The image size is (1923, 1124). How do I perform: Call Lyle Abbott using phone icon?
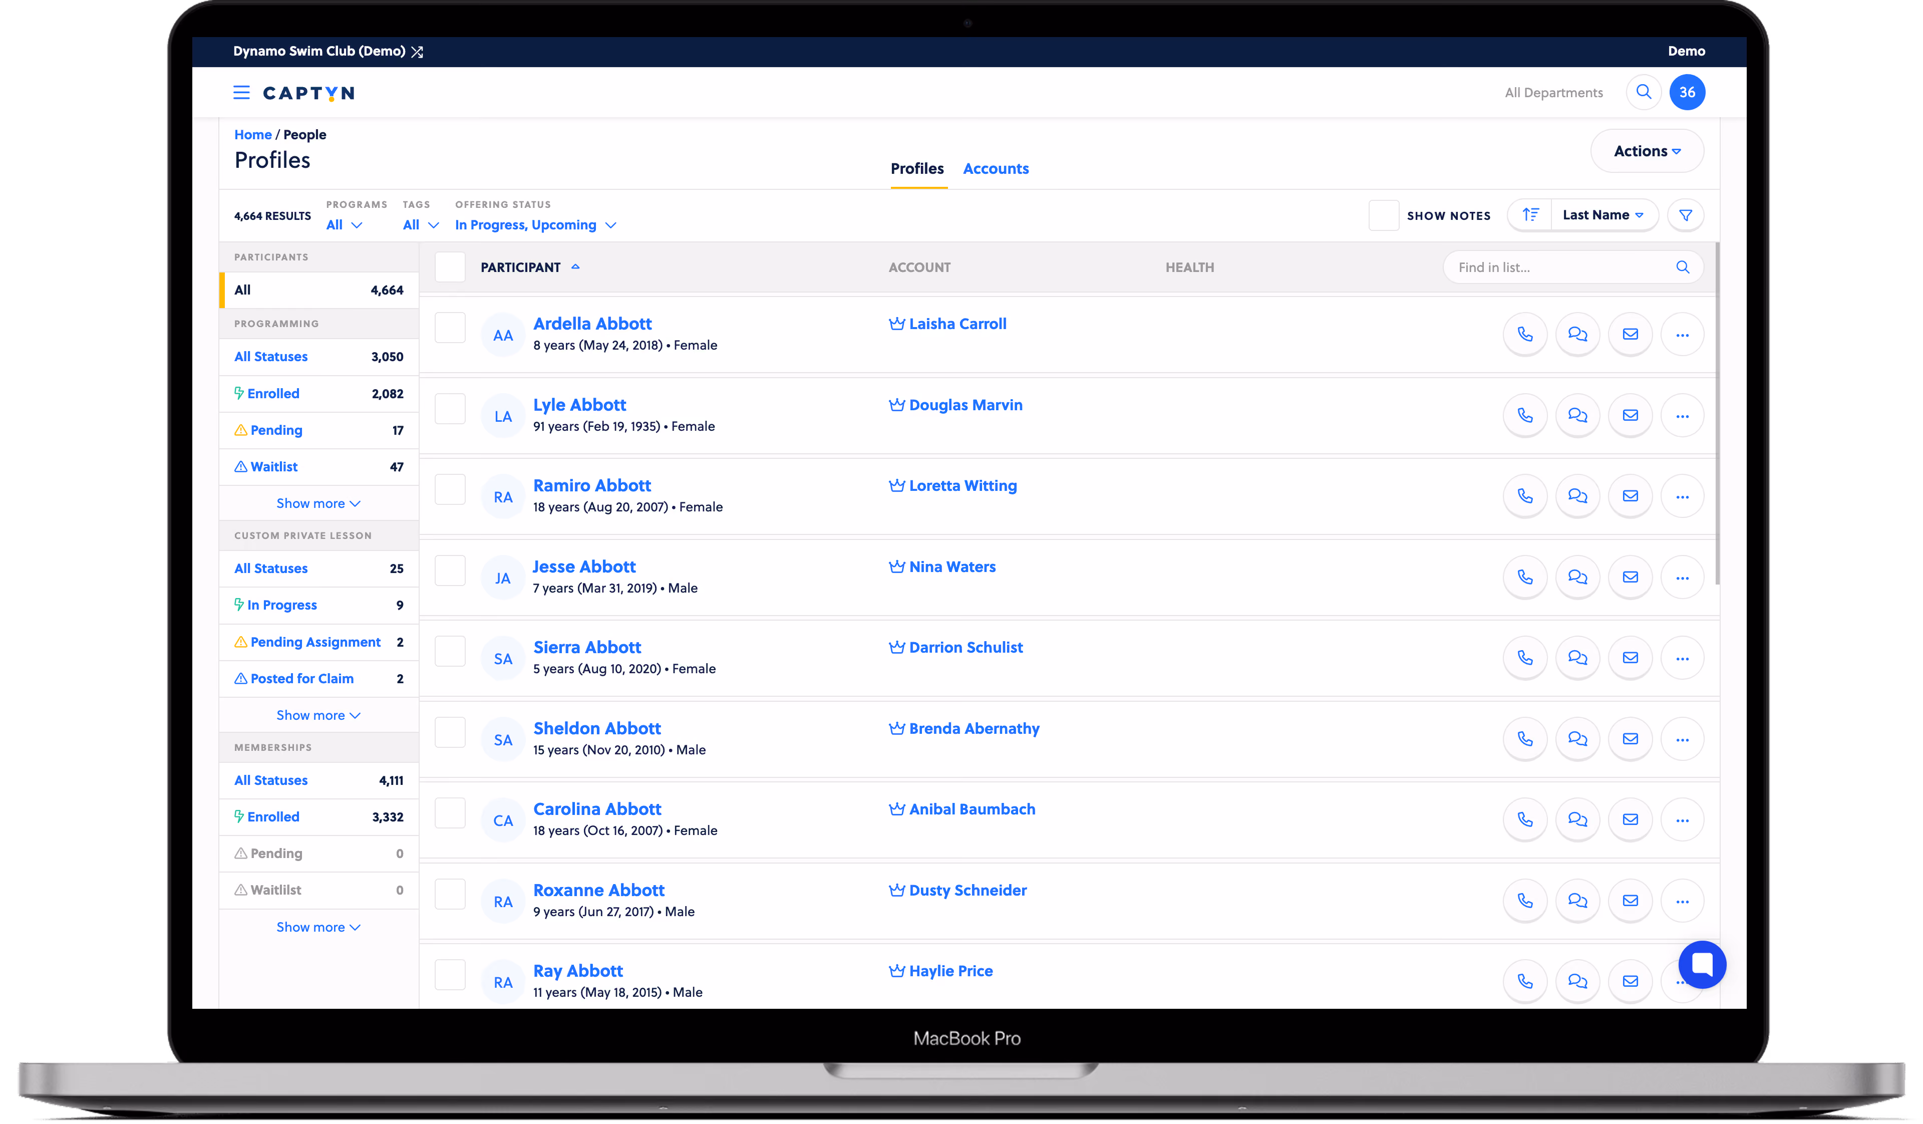point(1524,415)
